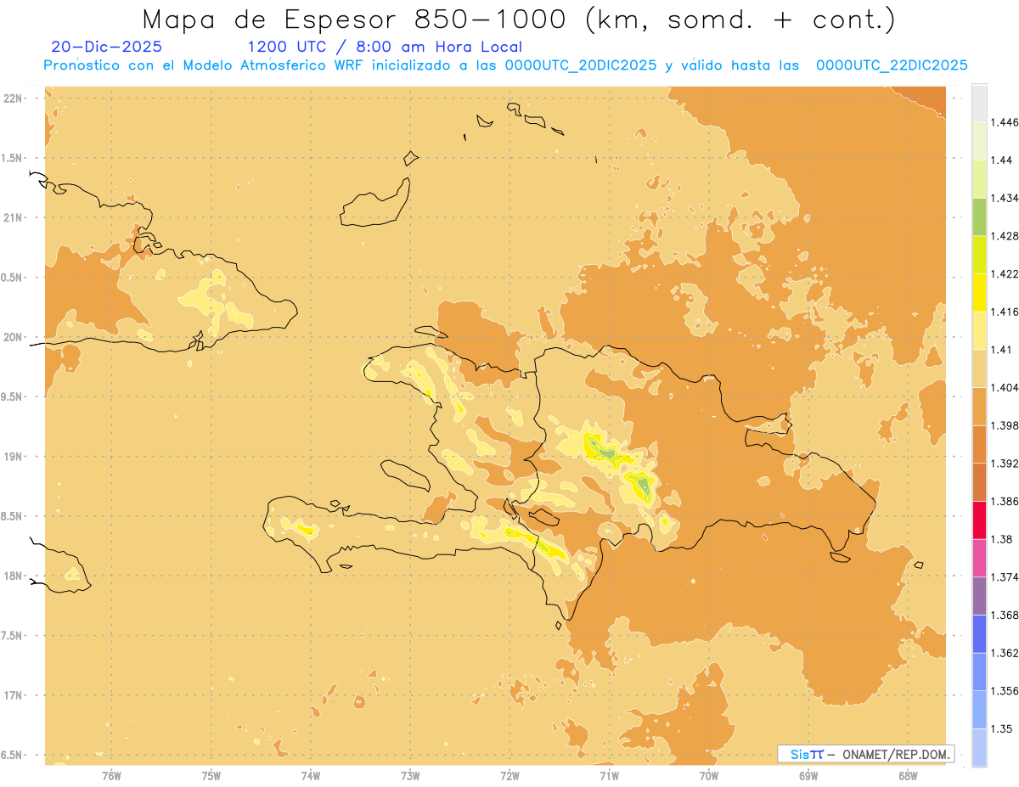Click the 1.368 value on the color scale
The image size is (1019, 787).
click(x=1005, y=616)
